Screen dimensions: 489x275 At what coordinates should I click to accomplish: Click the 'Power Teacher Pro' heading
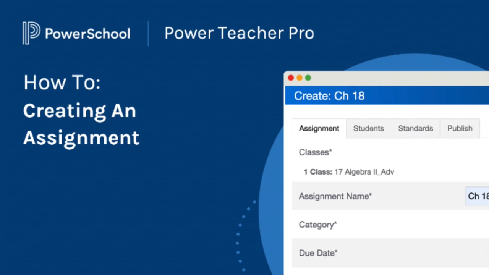(x=239, y=33)
